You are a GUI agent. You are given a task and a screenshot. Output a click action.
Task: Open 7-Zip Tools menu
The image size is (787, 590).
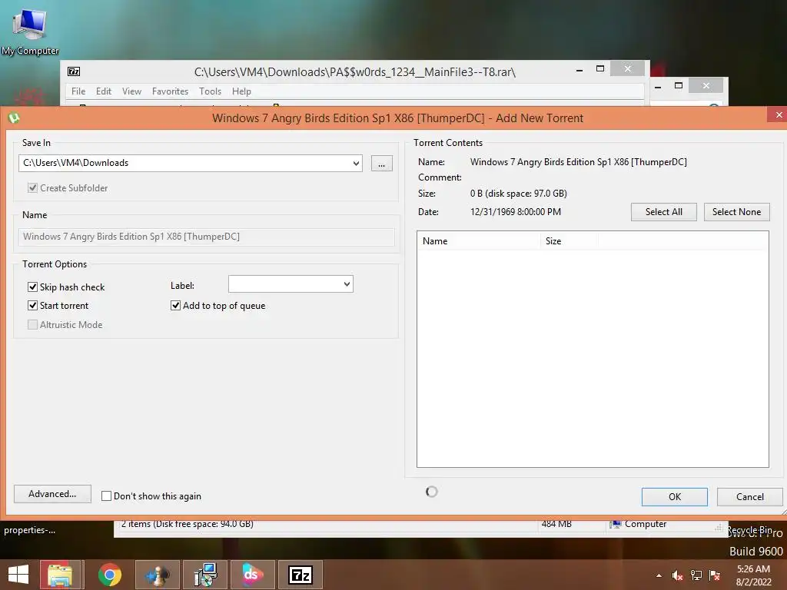(210, 91)
